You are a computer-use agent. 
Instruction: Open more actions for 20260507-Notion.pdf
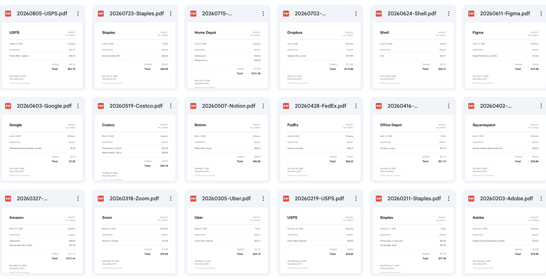[x=263, y=106]
